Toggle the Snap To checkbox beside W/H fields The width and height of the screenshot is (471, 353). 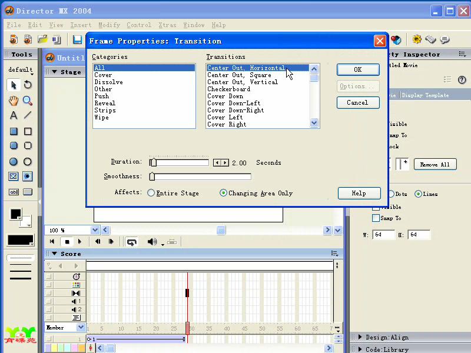click(x=376, y=218)
